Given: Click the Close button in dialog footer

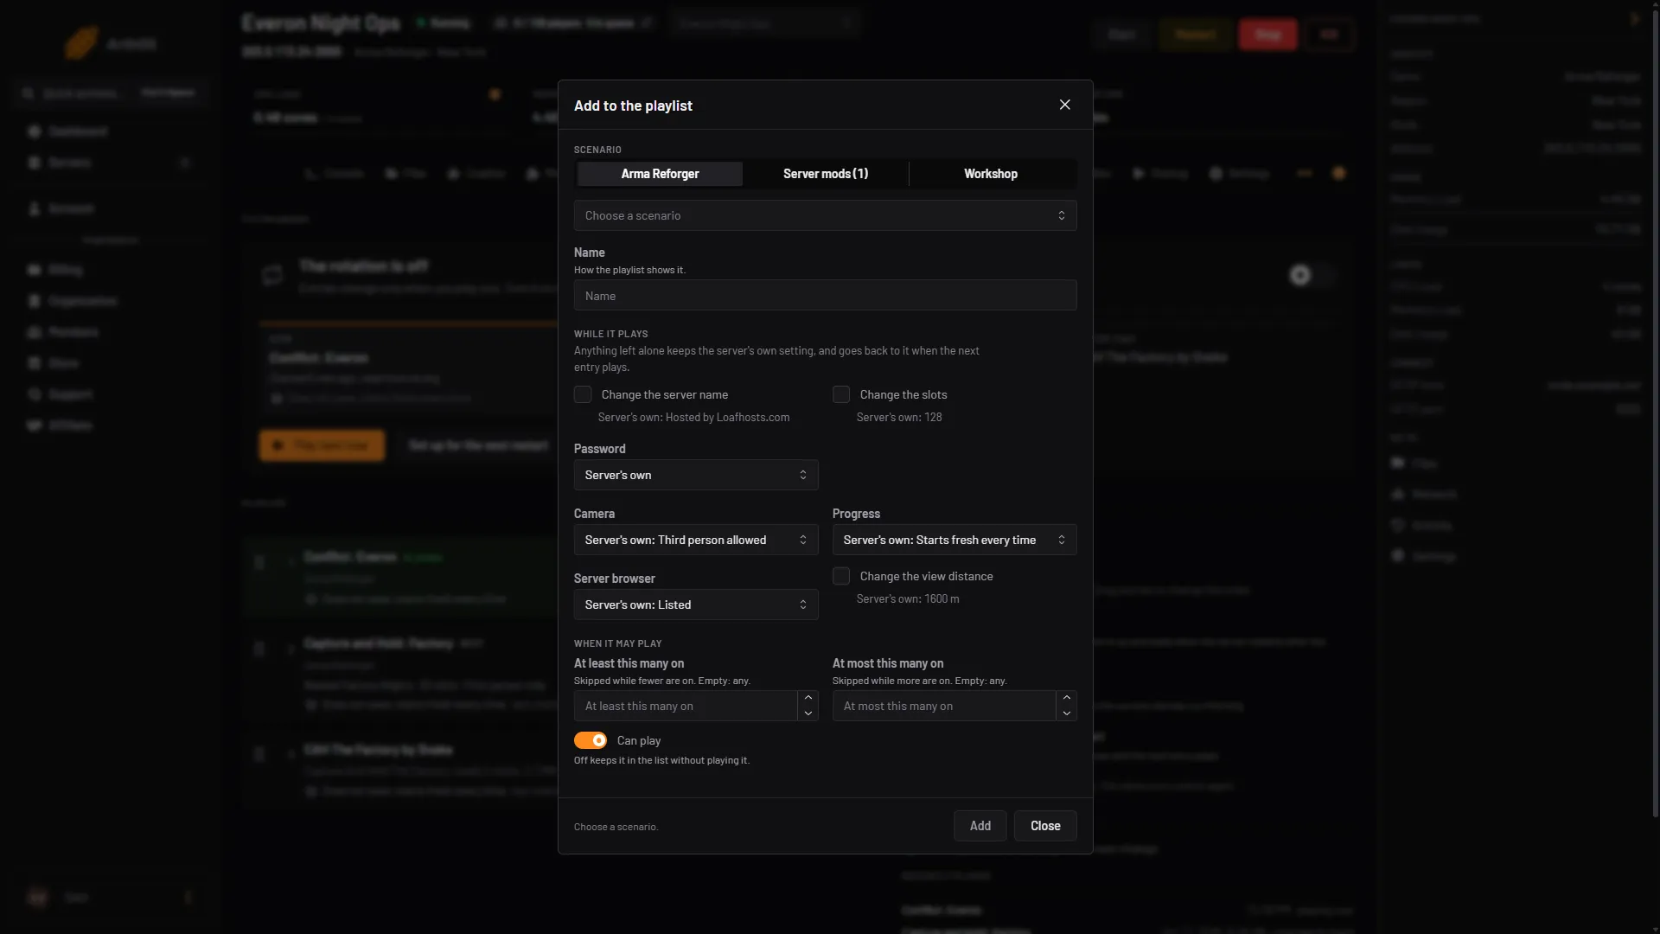Looking at the screenshot, I should [x=1045, y=826].
